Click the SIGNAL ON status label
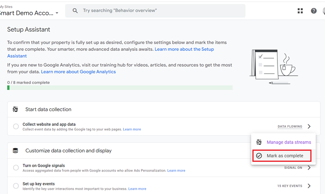Viewport: 325px width, 194px height. (293, 168)
